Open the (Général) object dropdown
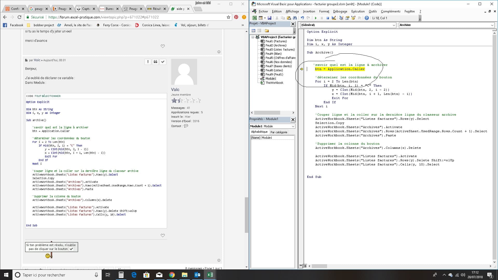Image resolution: width=498 pixels, height=280 pixels. pos(394,25)
